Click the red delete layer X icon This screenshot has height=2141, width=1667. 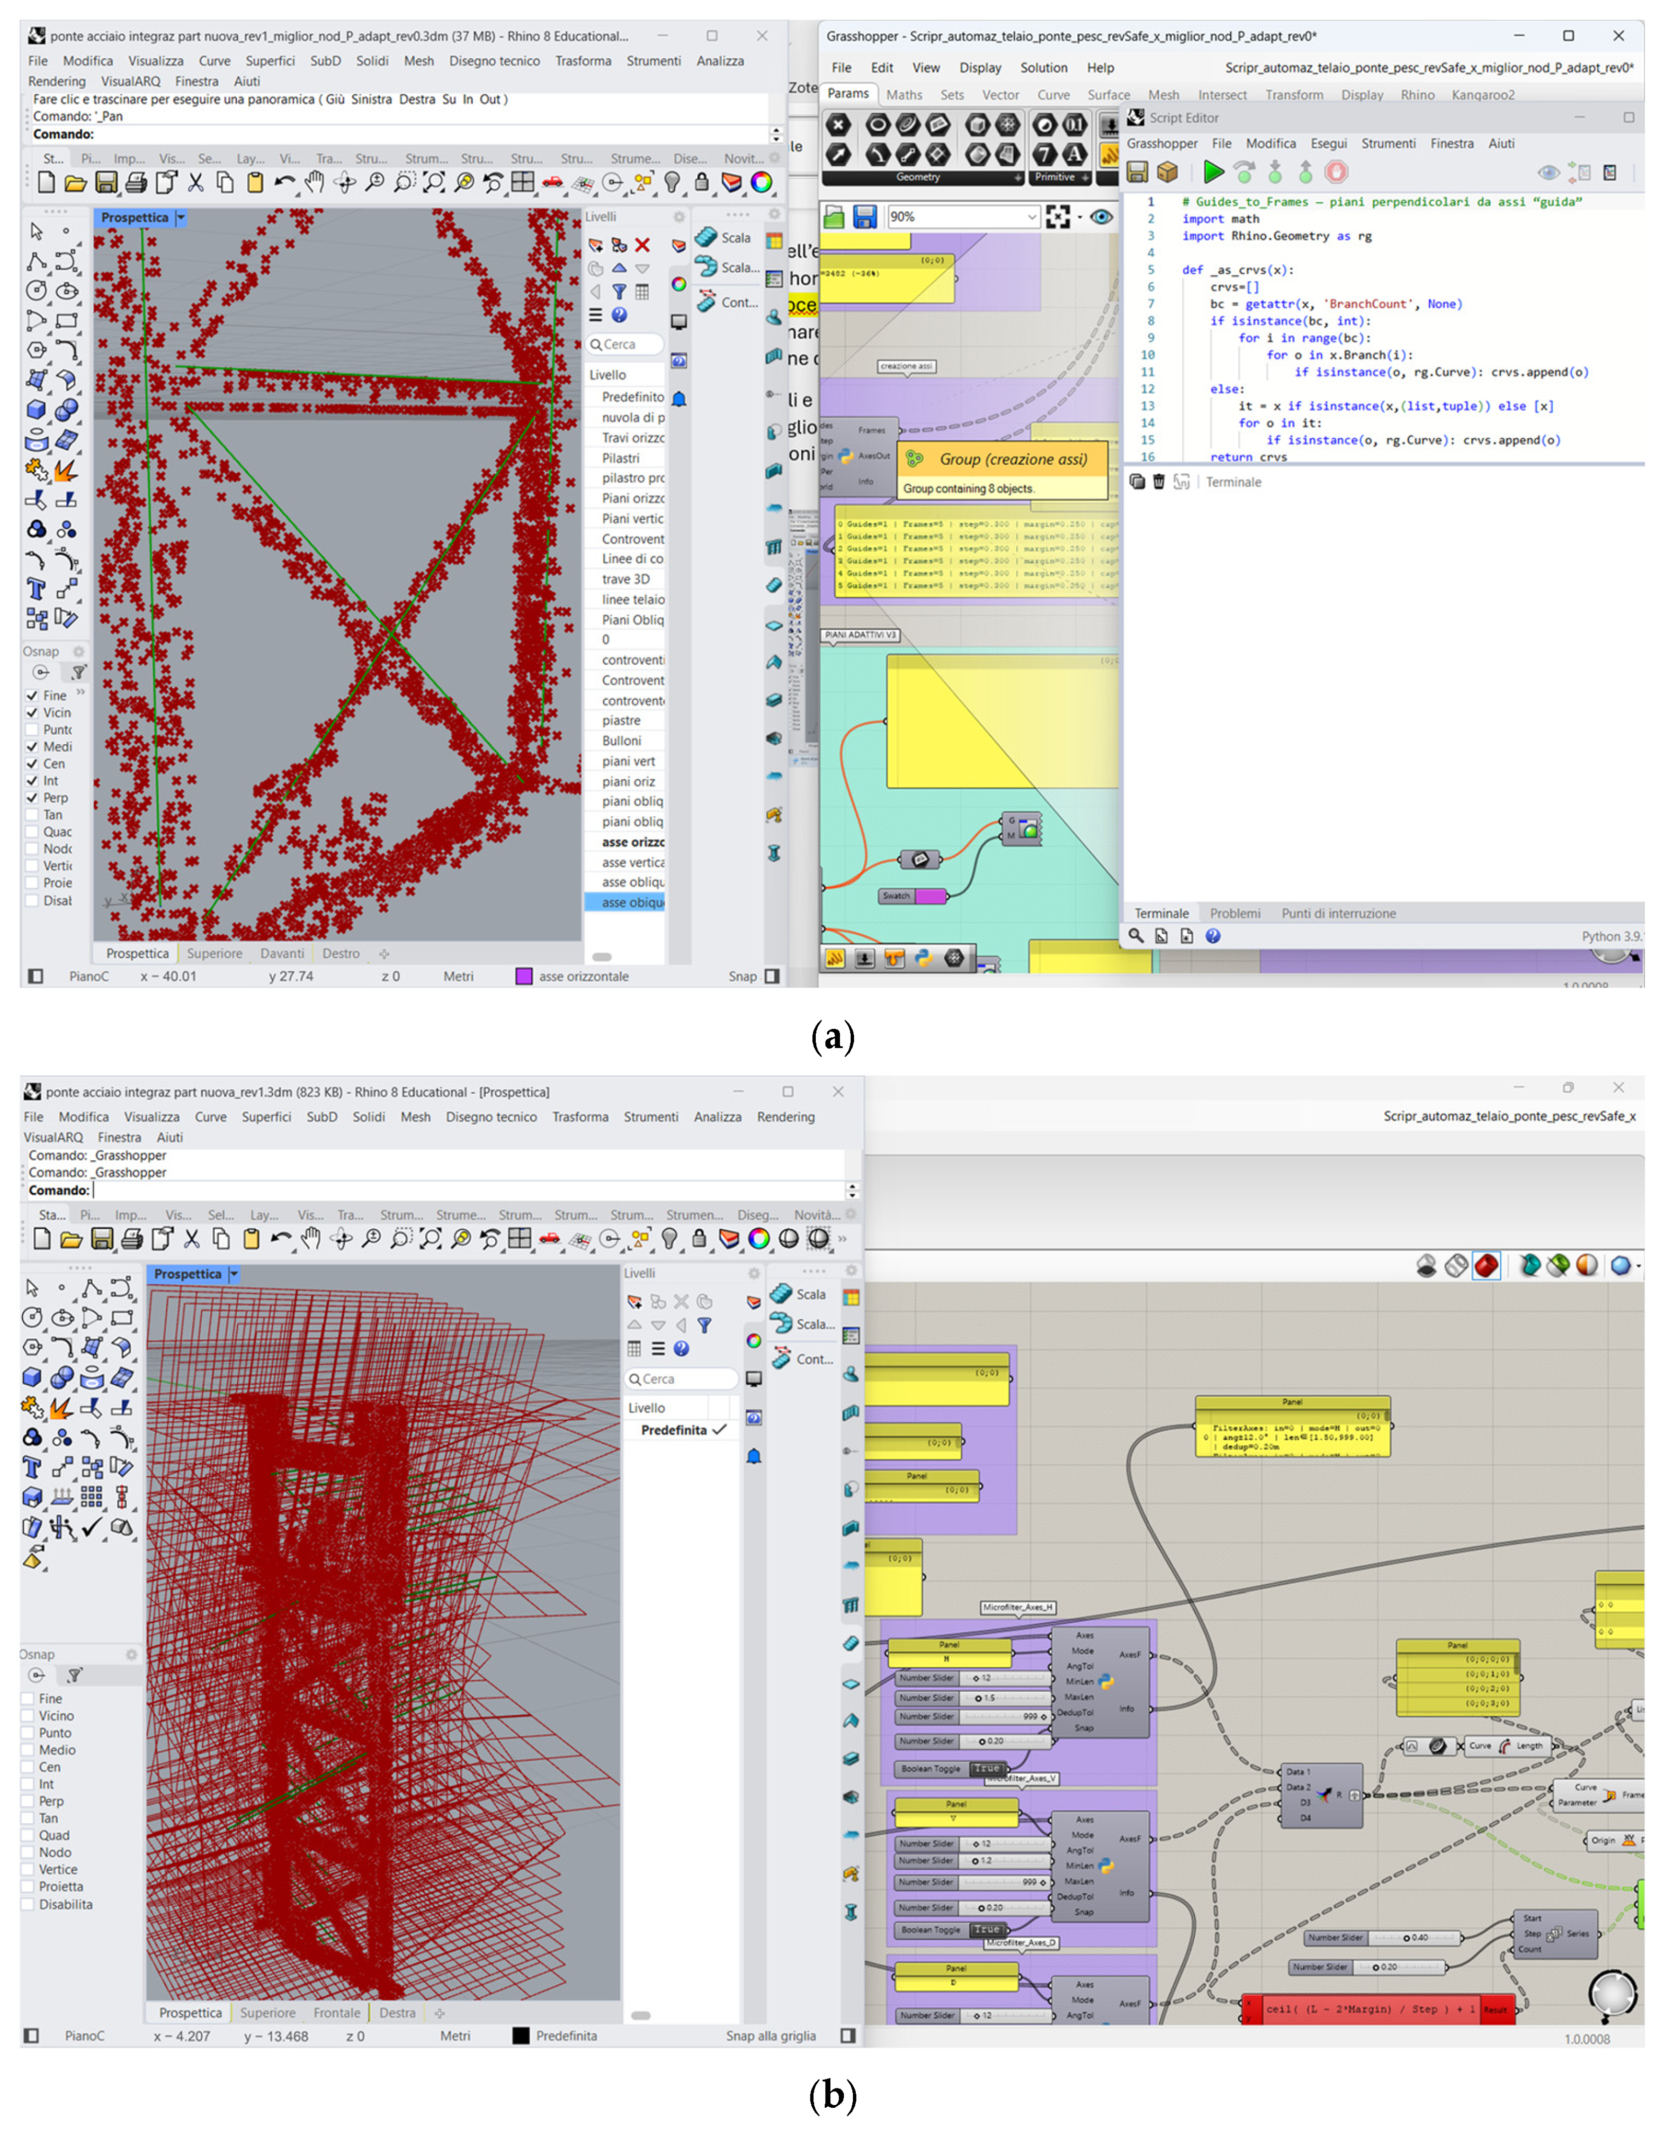[x=642, y=245]
